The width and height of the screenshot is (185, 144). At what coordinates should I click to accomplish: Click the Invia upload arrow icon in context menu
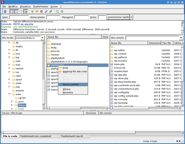[x=61, y=68]
